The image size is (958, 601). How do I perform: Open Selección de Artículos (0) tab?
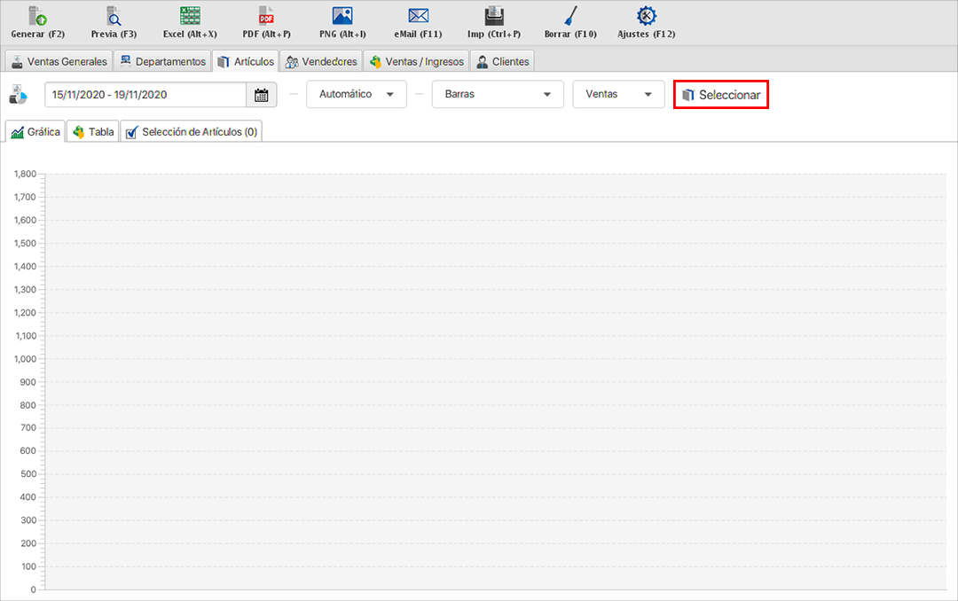click(x=191, y=132)
